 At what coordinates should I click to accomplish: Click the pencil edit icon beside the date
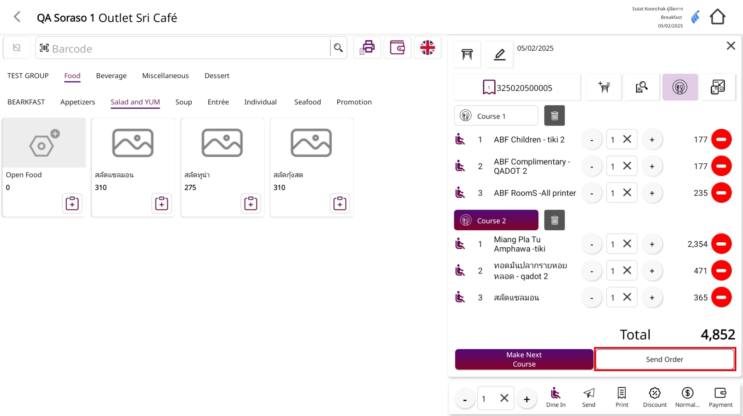point(500,54)
